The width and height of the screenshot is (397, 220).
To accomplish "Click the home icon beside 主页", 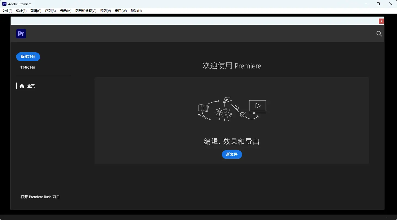I will [x=22, y=86].
